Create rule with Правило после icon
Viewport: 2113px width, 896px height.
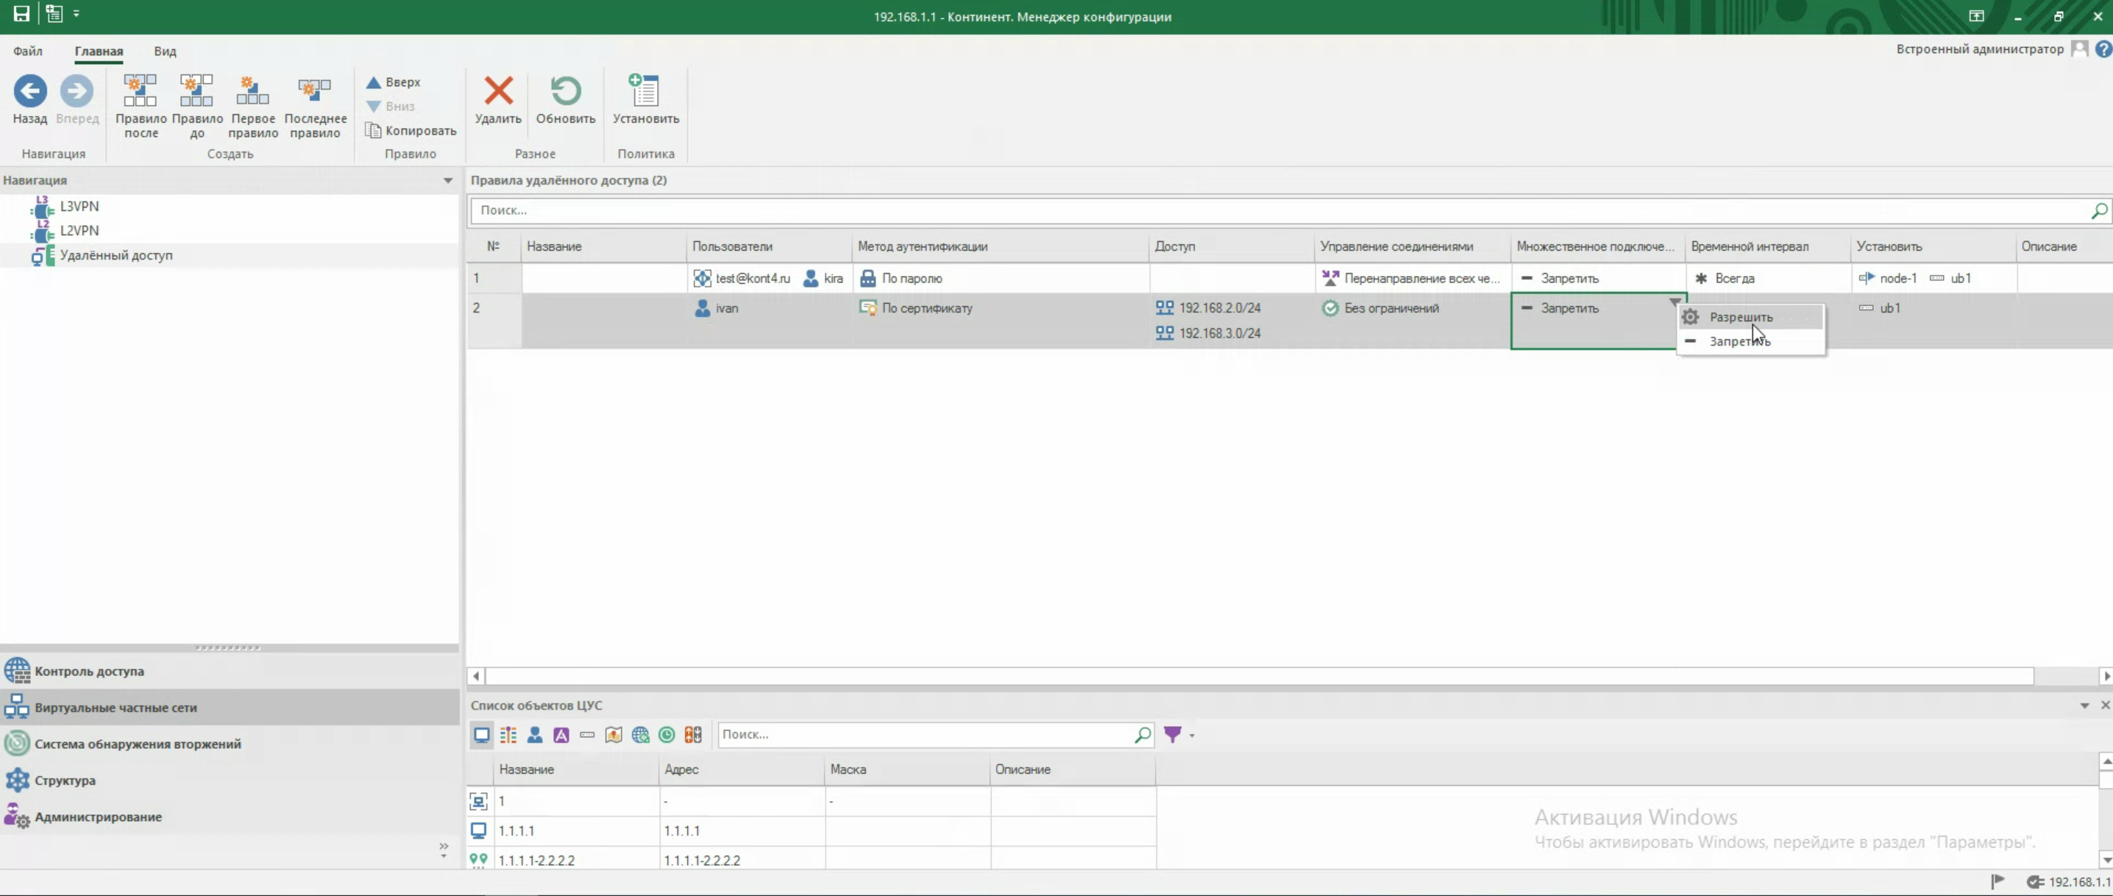[x=141, y=91]
